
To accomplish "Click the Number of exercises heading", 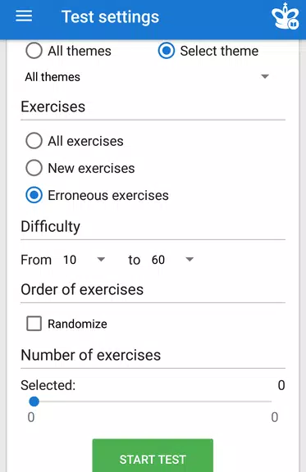I will coord(91,355).
